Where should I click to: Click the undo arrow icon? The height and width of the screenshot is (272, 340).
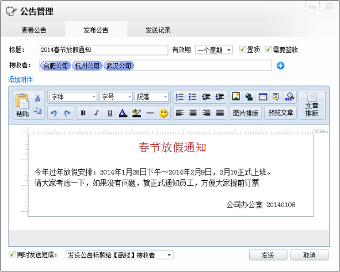tap(54, 113)
